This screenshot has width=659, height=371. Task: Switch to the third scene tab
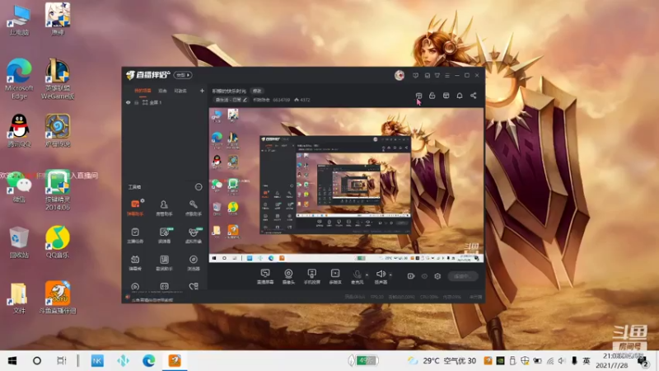(x=180, y=91)
